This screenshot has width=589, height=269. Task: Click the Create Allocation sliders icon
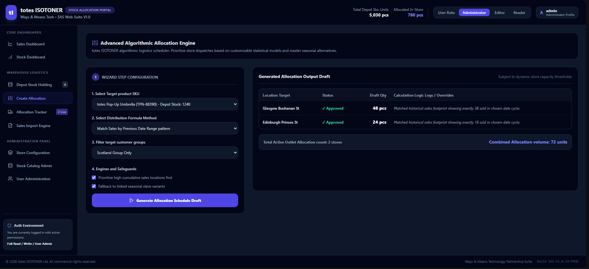coord(10,98)
